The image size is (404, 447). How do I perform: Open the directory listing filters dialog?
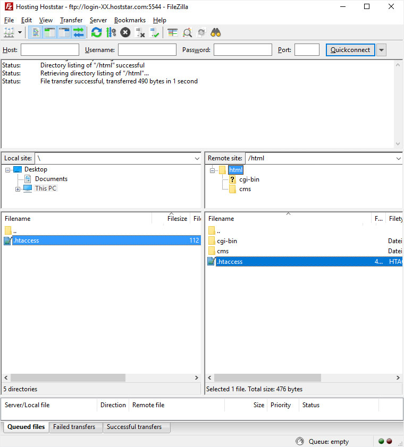172,32
